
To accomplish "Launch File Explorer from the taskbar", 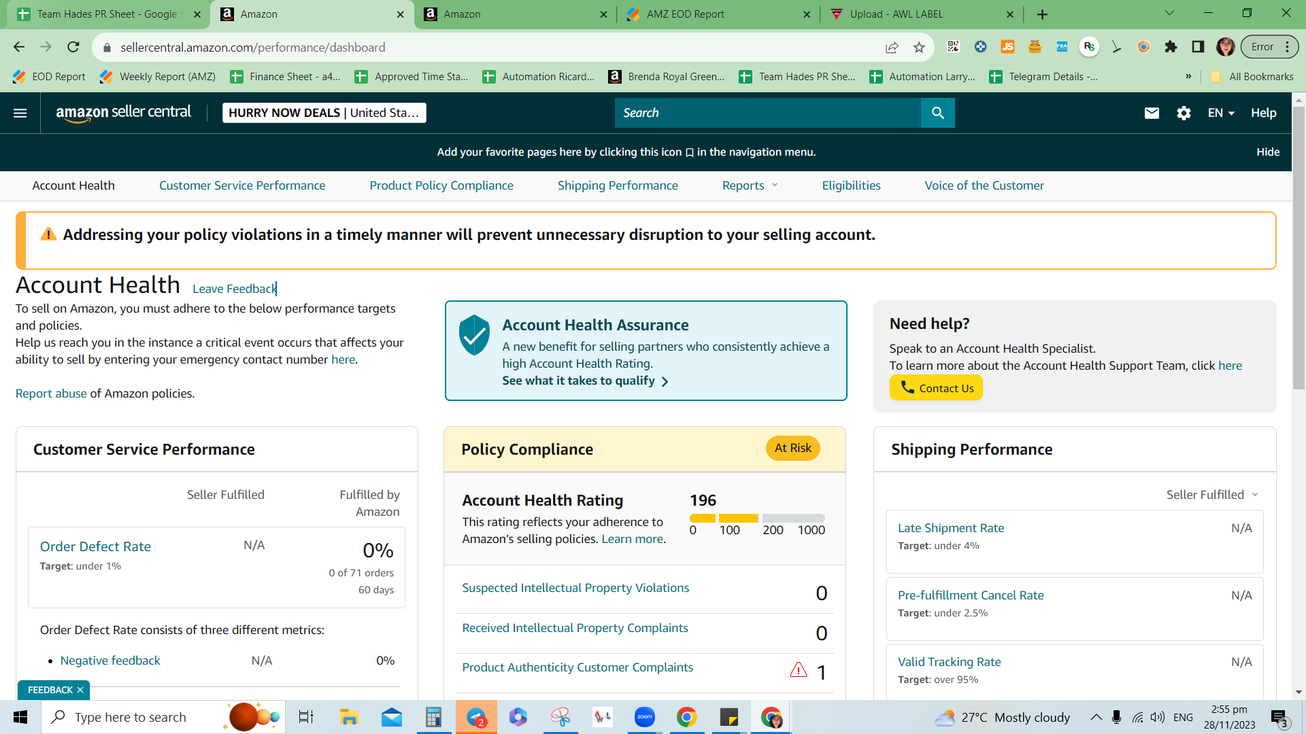I will (349, 717).
